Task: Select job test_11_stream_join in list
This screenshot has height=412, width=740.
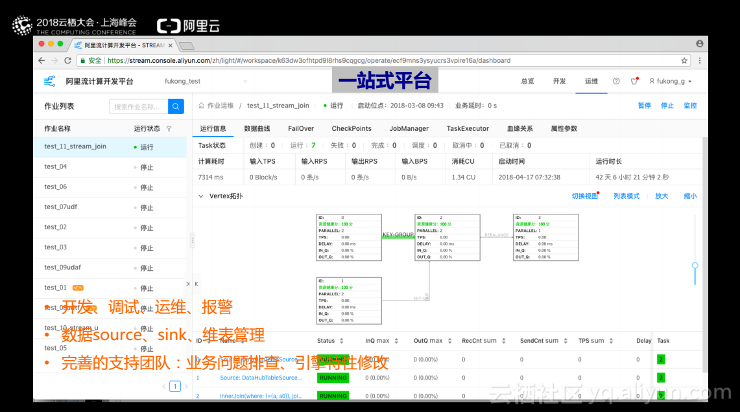Action: (110, 146)
